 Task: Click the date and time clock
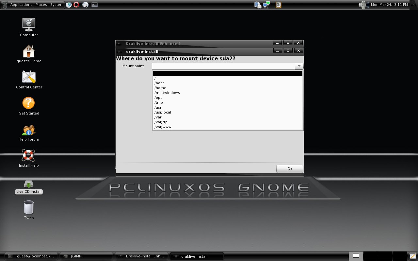(x=389, y=5)
